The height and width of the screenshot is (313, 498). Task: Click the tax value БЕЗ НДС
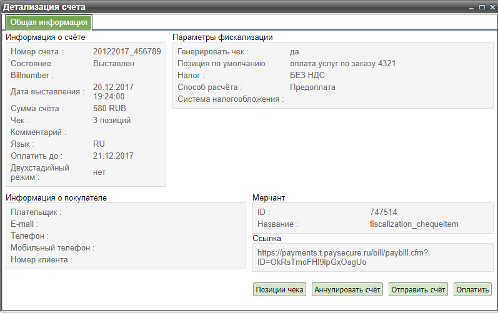[x=307, y=76]
